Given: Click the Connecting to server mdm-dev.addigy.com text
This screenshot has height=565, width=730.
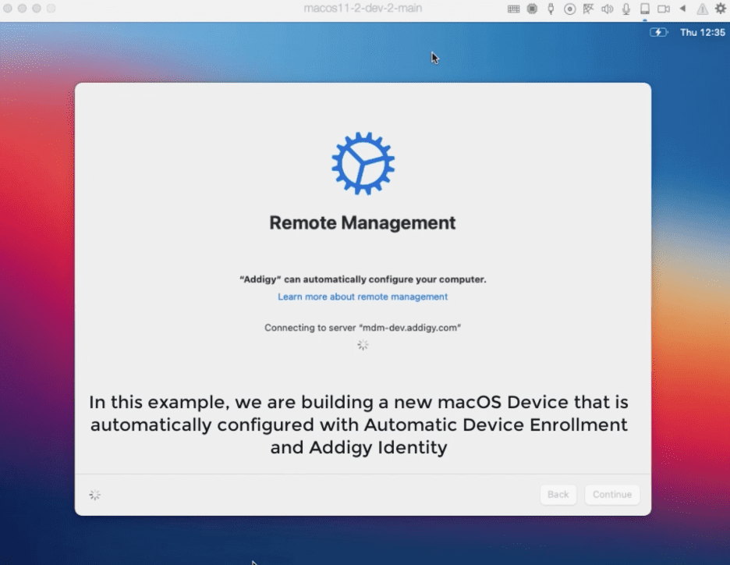Looking at the screenshot, I should (363, 328).
